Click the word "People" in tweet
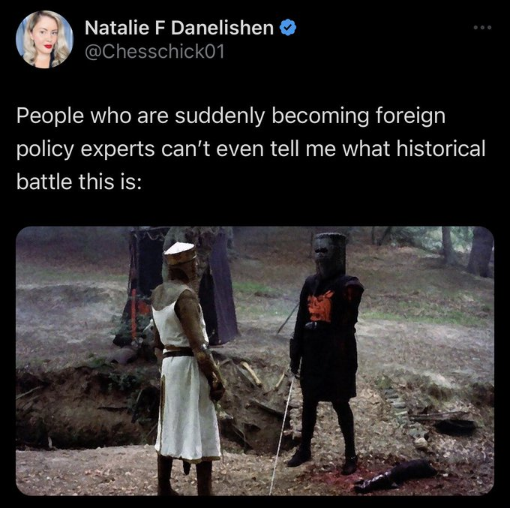The height and width of the screenshot is (508, 510). coord(50,116)
